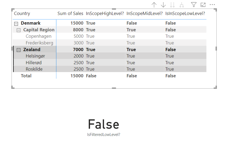Go to next hierarchy level double-arrow icon
Image resolution: width=240 pixels, height=156 pixels.
pos(173,5)
